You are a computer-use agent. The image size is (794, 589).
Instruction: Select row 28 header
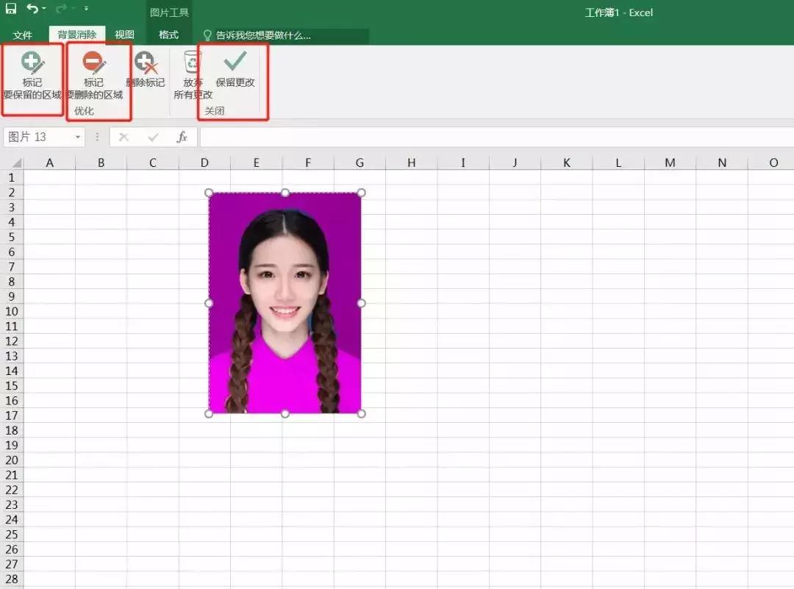click(x=12, y=579)
